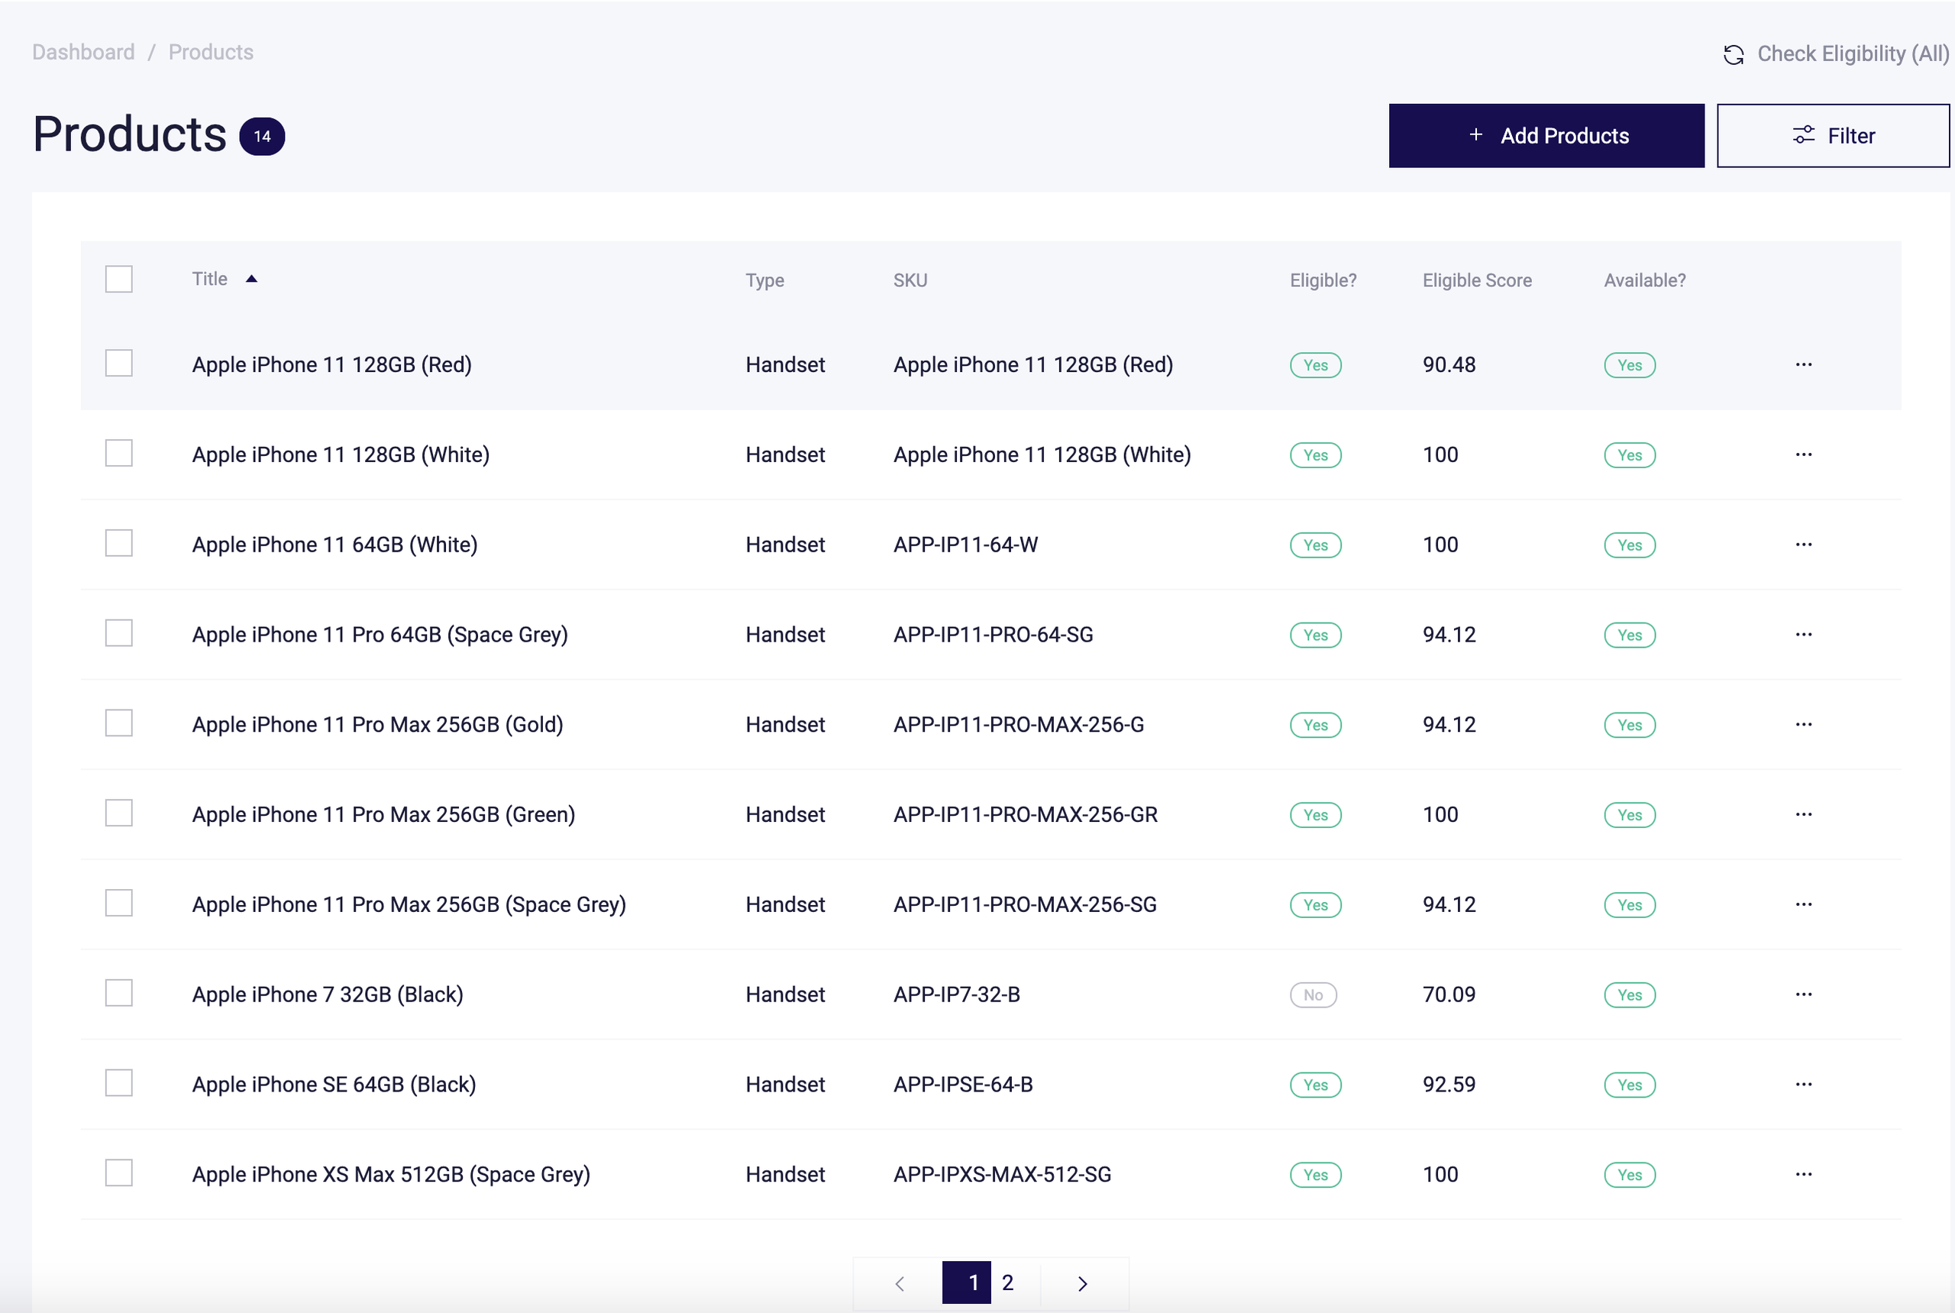Select the iPhone XS Max 512GB (Space Grey) checkbox

click(x=119, y=1173)
